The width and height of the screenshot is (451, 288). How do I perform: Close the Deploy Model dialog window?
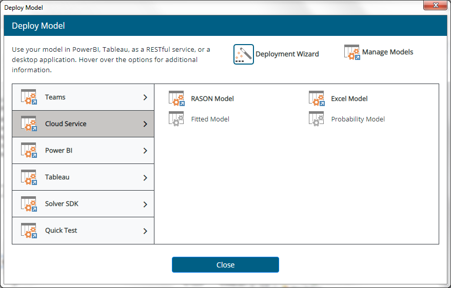tap(225, 265)
